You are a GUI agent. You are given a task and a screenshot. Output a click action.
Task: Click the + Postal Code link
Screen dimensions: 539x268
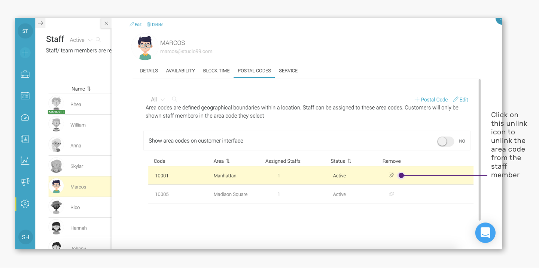(x=431, y=100)
